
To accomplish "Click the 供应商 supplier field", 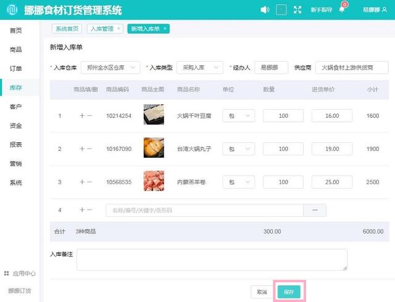I will (x=352, y=67).
